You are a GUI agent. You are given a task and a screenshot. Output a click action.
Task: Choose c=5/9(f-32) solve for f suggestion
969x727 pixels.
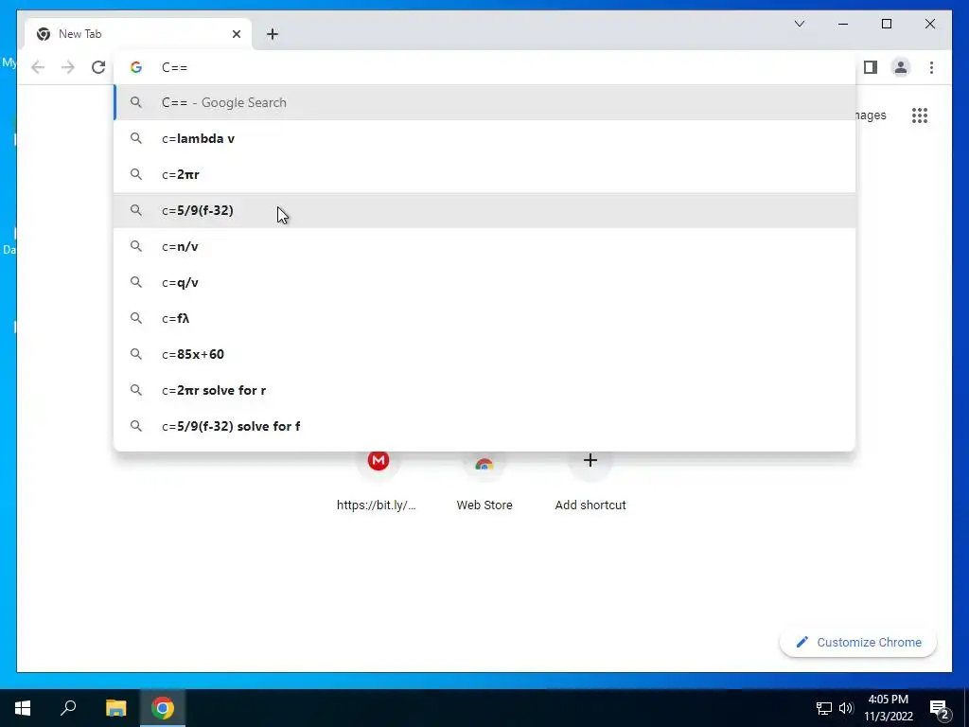tap(484, 426)
